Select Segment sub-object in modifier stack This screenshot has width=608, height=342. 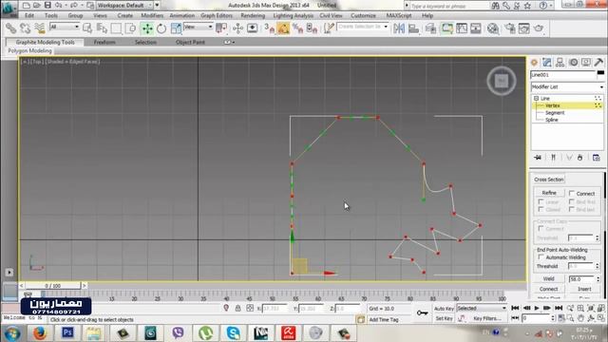coord(555,113)
